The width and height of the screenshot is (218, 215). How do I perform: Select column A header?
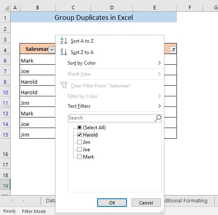(x=15, y=8)
